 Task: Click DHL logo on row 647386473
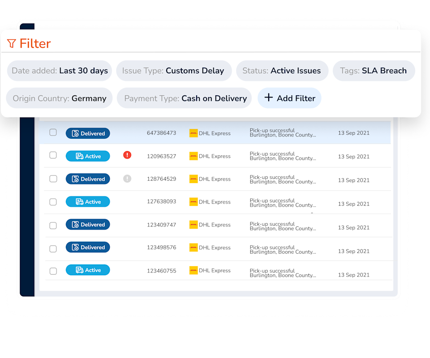point(193,133)
